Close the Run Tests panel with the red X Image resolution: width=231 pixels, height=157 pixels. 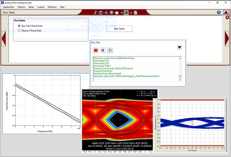(x=227, y=17)
